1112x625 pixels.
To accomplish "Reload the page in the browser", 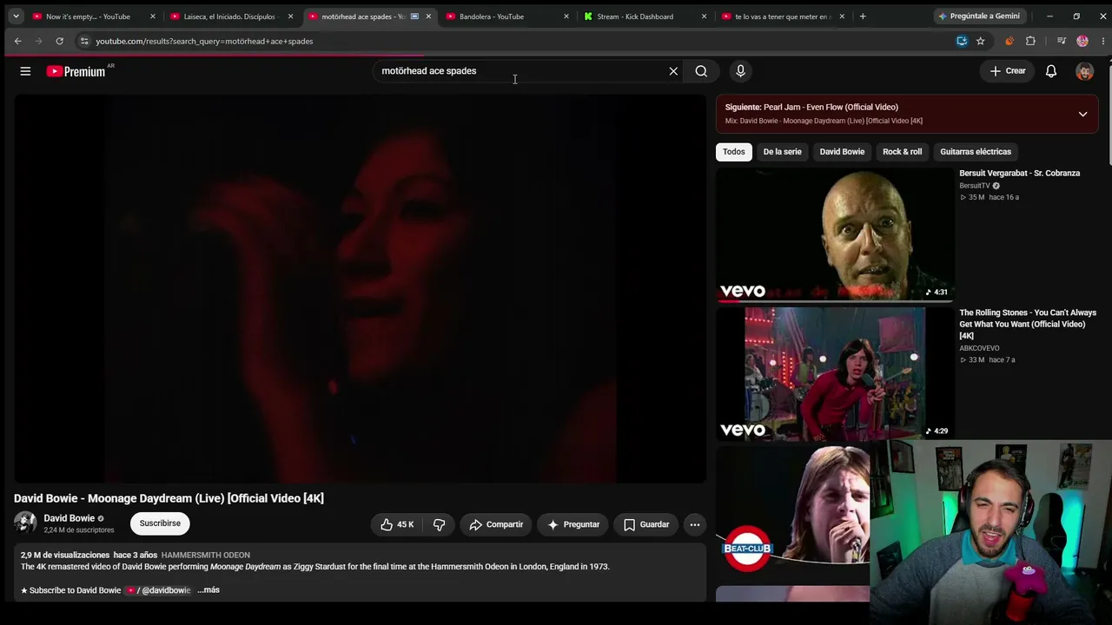I will (x=59, y=41).
